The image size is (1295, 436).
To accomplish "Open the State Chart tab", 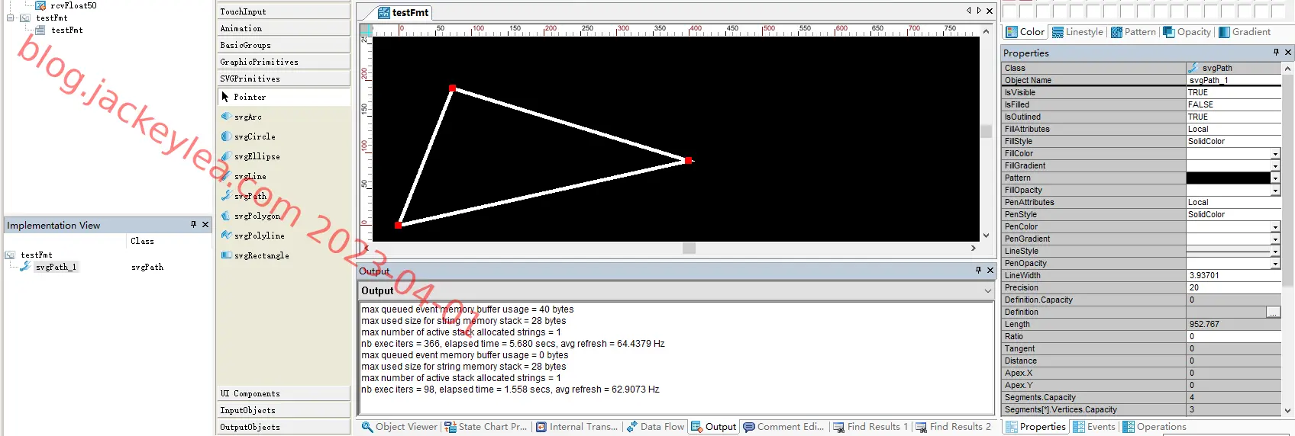I will (x=486, y=427).
